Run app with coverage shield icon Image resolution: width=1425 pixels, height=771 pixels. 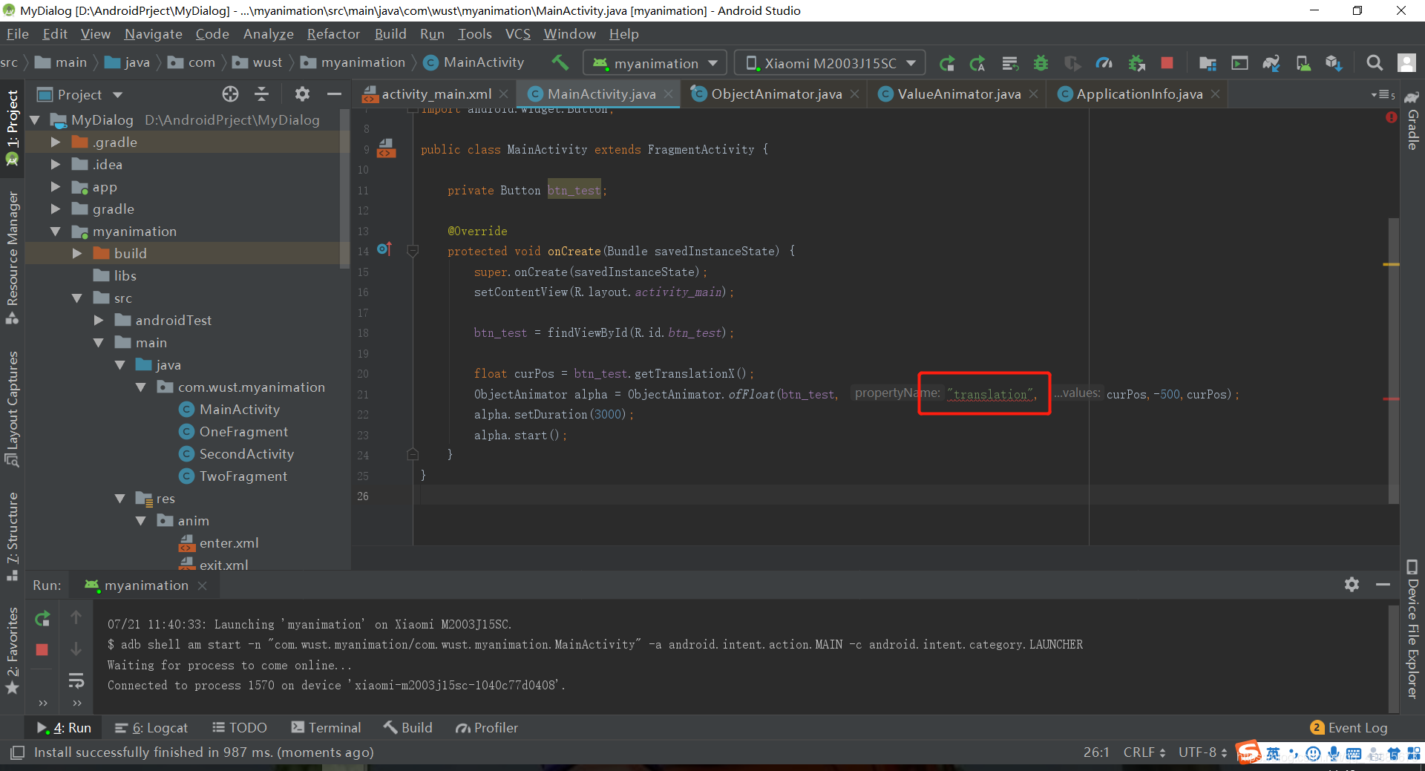click(x=1072, y=63)
